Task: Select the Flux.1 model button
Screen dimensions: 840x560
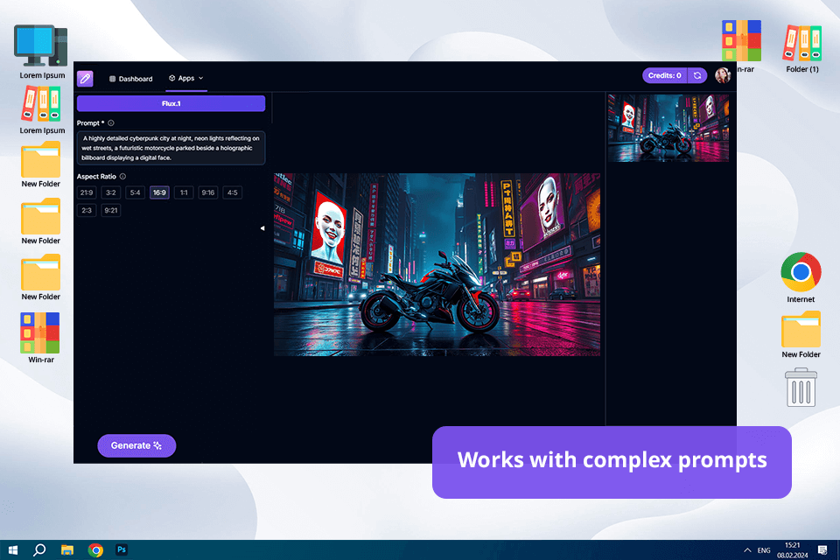Action: coord(171,103)
